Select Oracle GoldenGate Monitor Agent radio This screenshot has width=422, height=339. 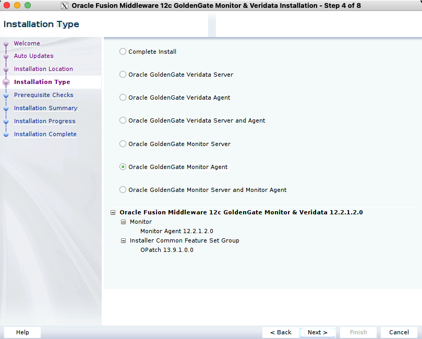coord(123,167)
